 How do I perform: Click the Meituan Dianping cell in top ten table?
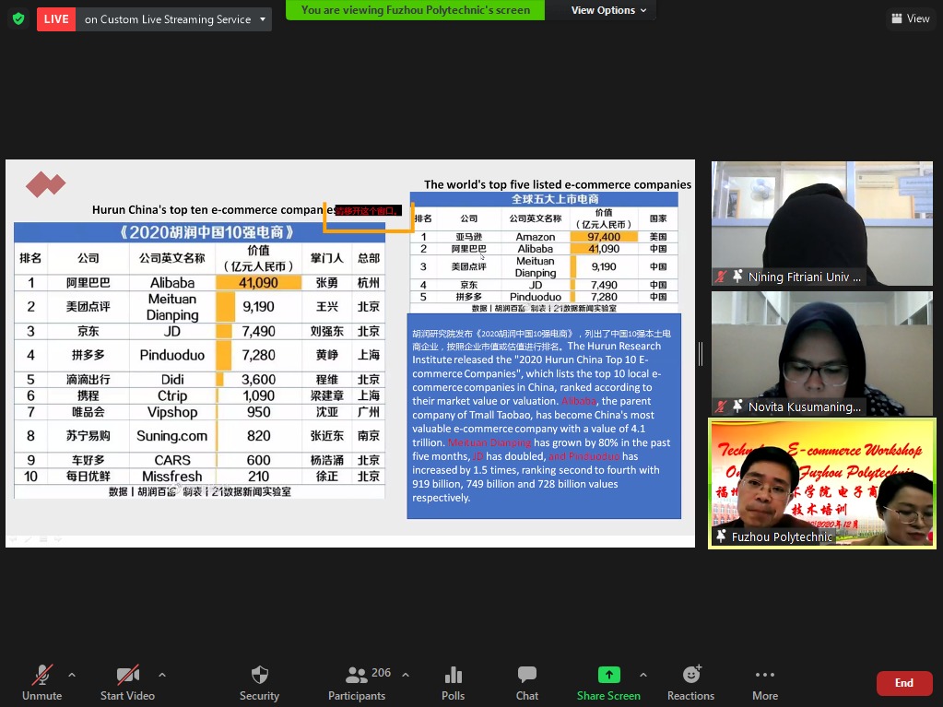pos(172,307)
